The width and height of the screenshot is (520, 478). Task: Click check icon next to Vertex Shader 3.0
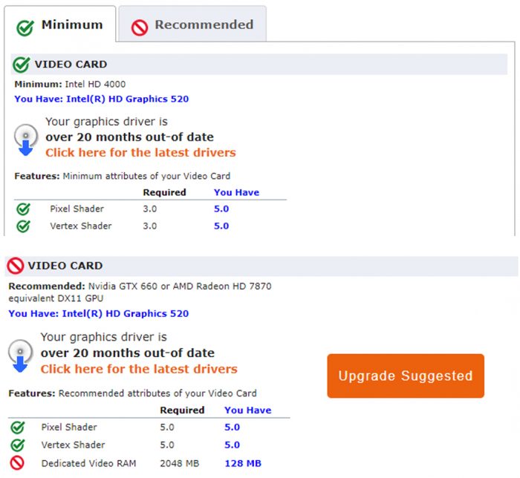tap(24, 226)
